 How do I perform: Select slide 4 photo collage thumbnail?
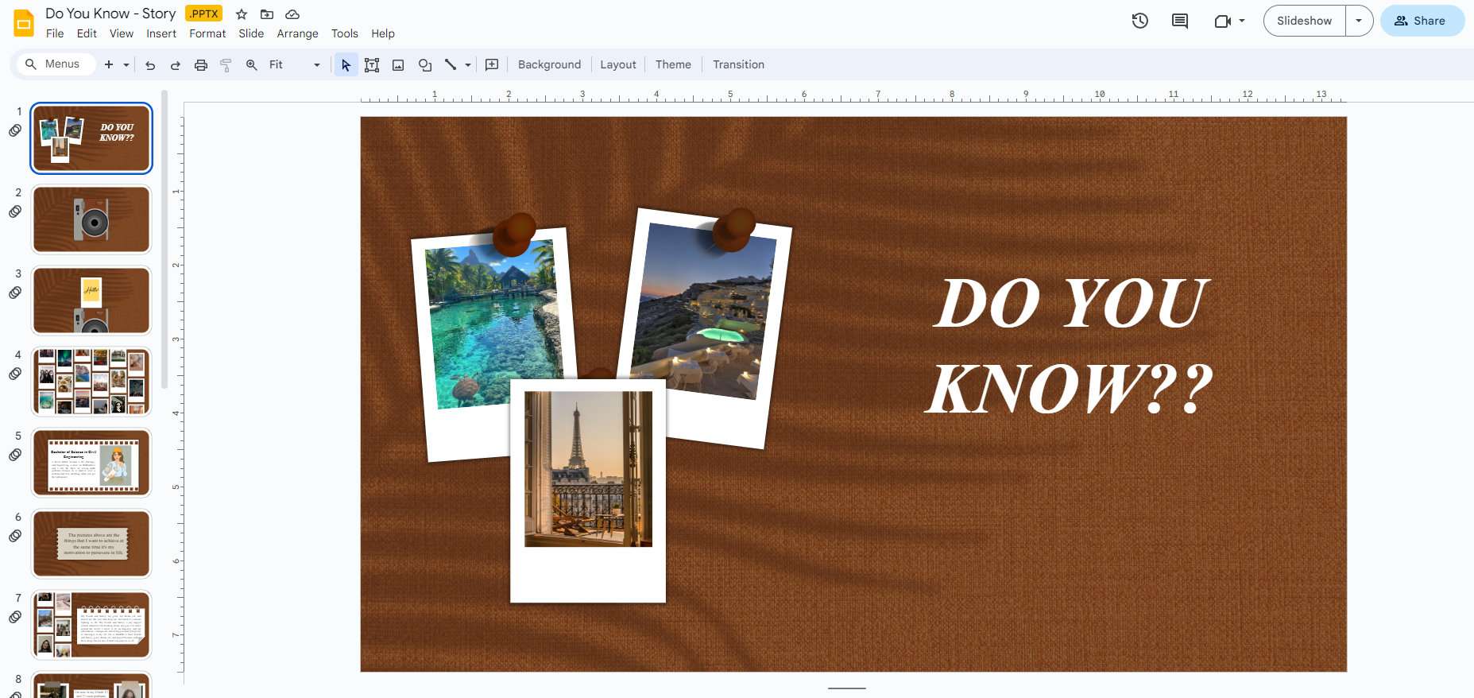pos(91,382)
